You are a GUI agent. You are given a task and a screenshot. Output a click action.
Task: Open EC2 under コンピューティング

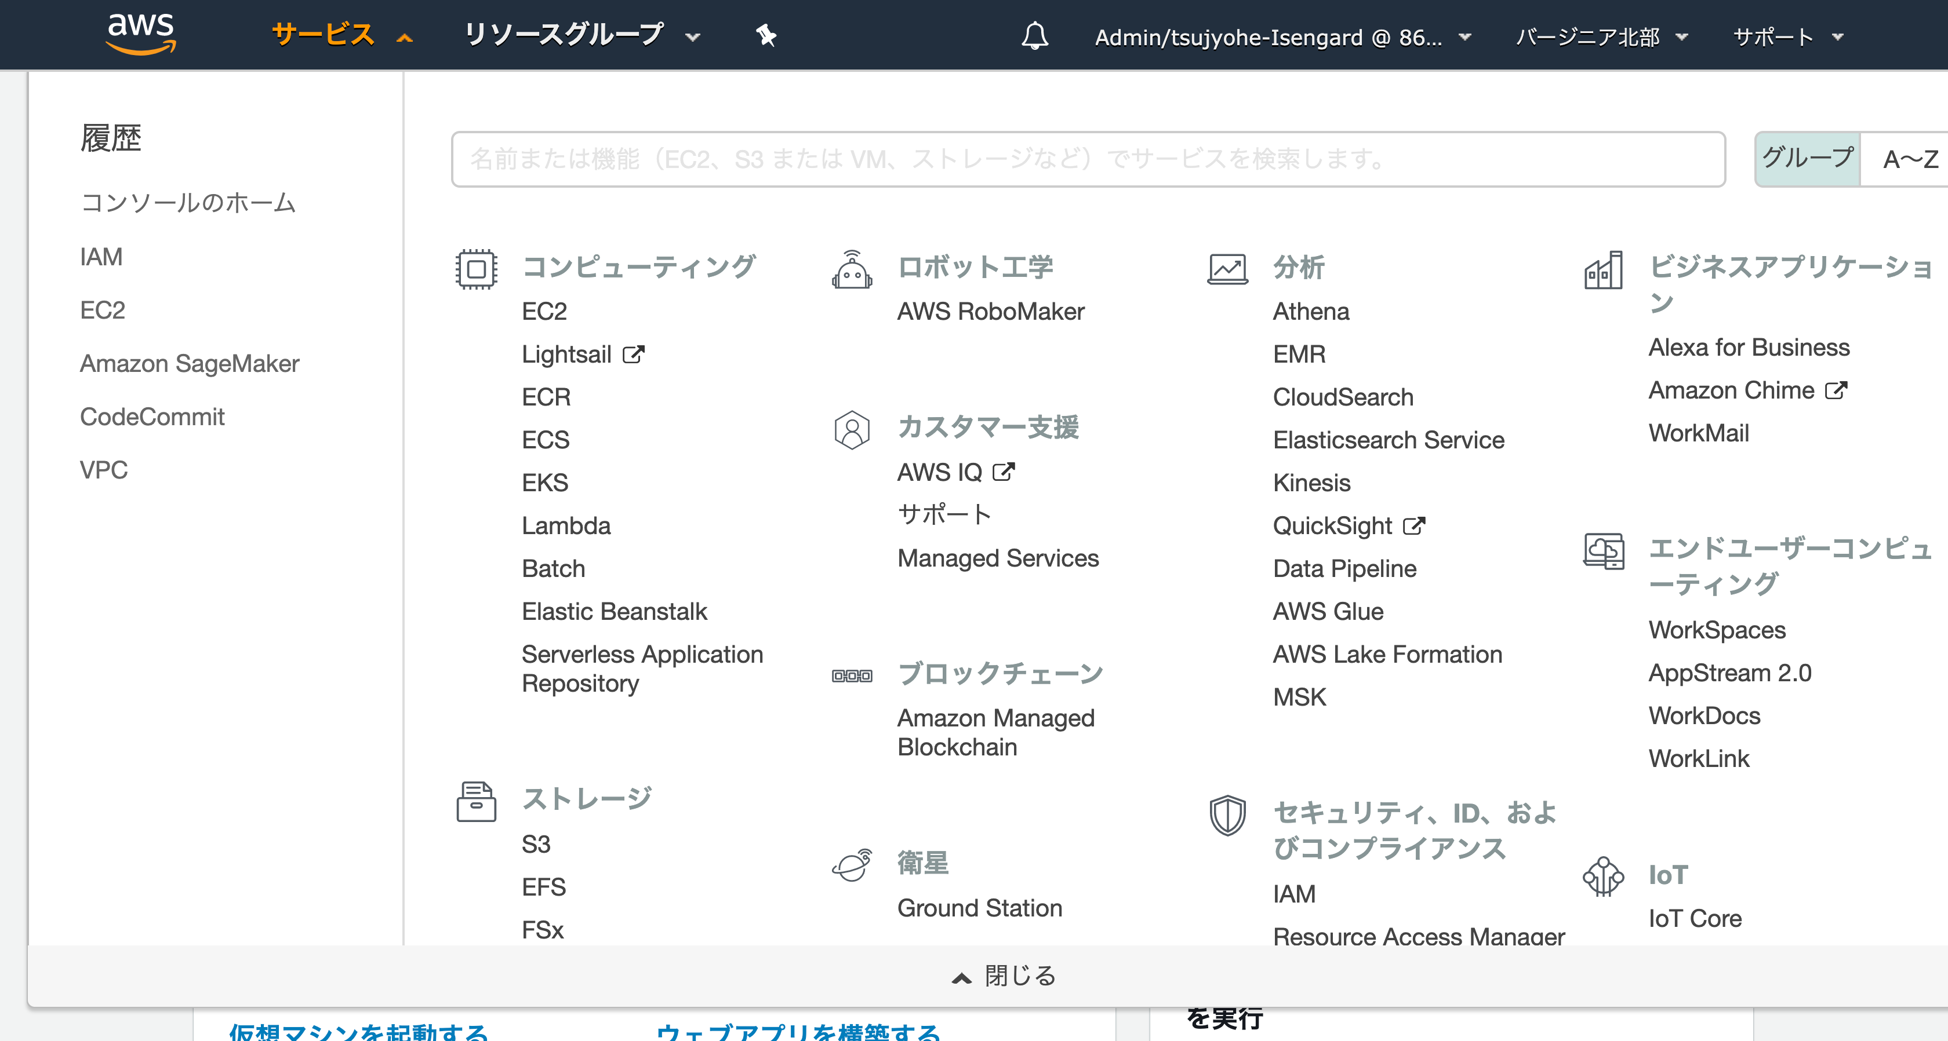(x=544, y=311)
